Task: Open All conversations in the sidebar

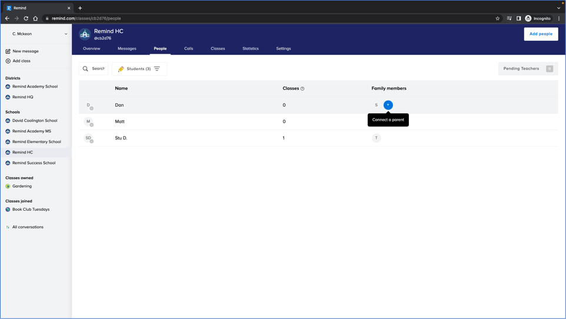Action: point(28,227)
